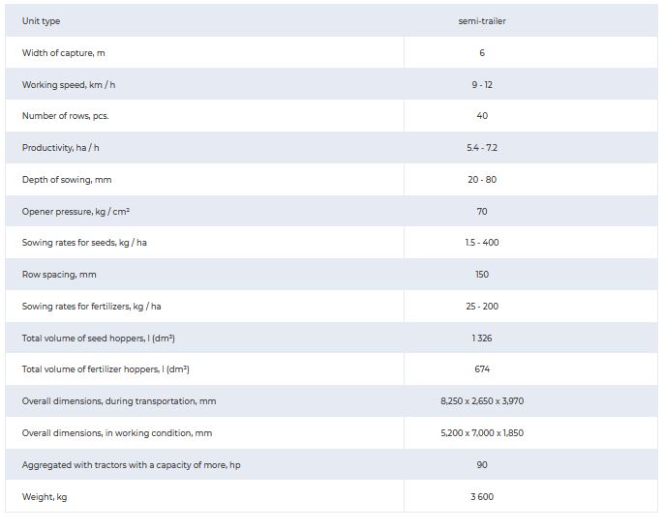Viewport: 665px width, 530px height.
Task: Click the "Opener pressure, kg / cm²" label
Action: [x=76, y=212]
